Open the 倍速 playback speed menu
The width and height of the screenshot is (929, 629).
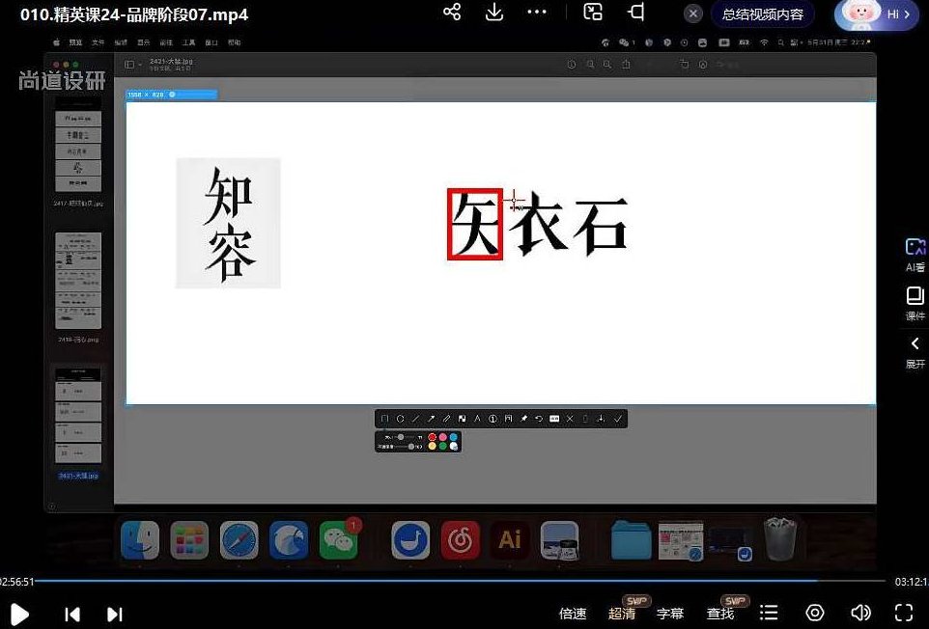572,613
